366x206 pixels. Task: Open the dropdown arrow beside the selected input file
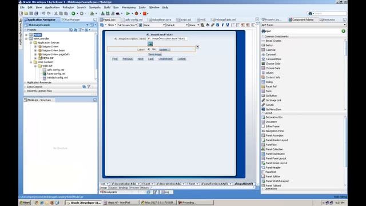(197, 47)
